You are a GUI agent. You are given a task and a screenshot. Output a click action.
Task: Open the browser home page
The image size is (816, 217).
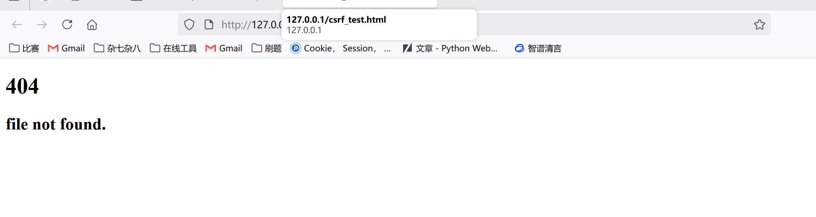coord(92,25)
